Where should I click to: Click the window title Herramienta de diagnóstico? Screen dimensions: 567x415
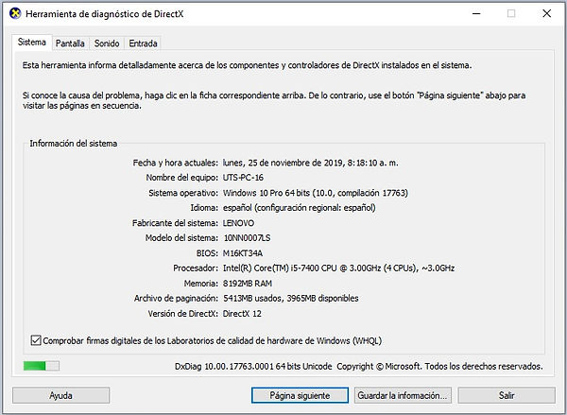[x=105, y=14]
